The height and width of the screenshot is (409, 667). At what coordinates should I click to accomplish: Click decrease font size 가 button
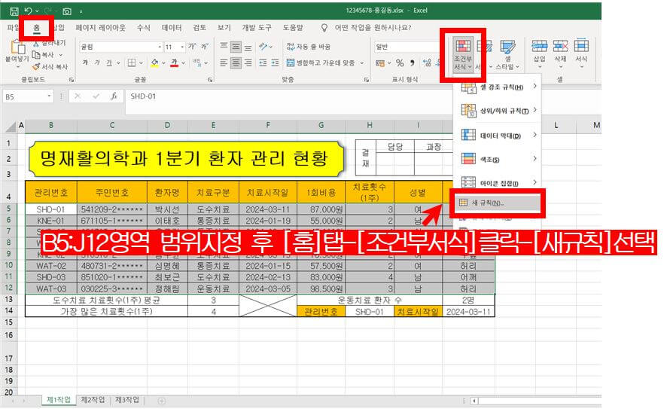(205, 47)
